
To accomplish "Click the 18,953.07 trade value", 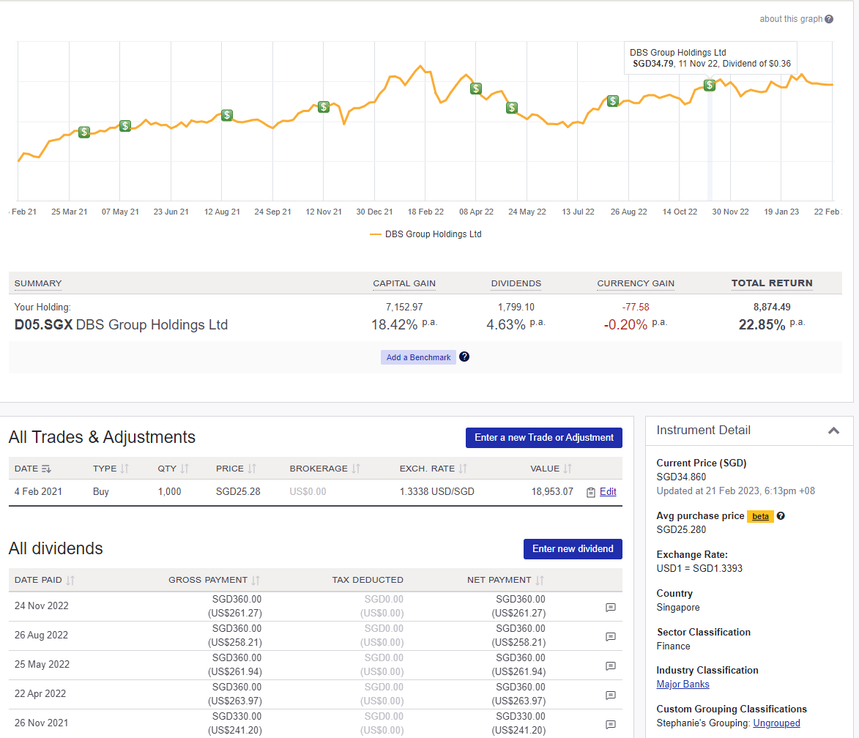I will (x=552, y=491).
